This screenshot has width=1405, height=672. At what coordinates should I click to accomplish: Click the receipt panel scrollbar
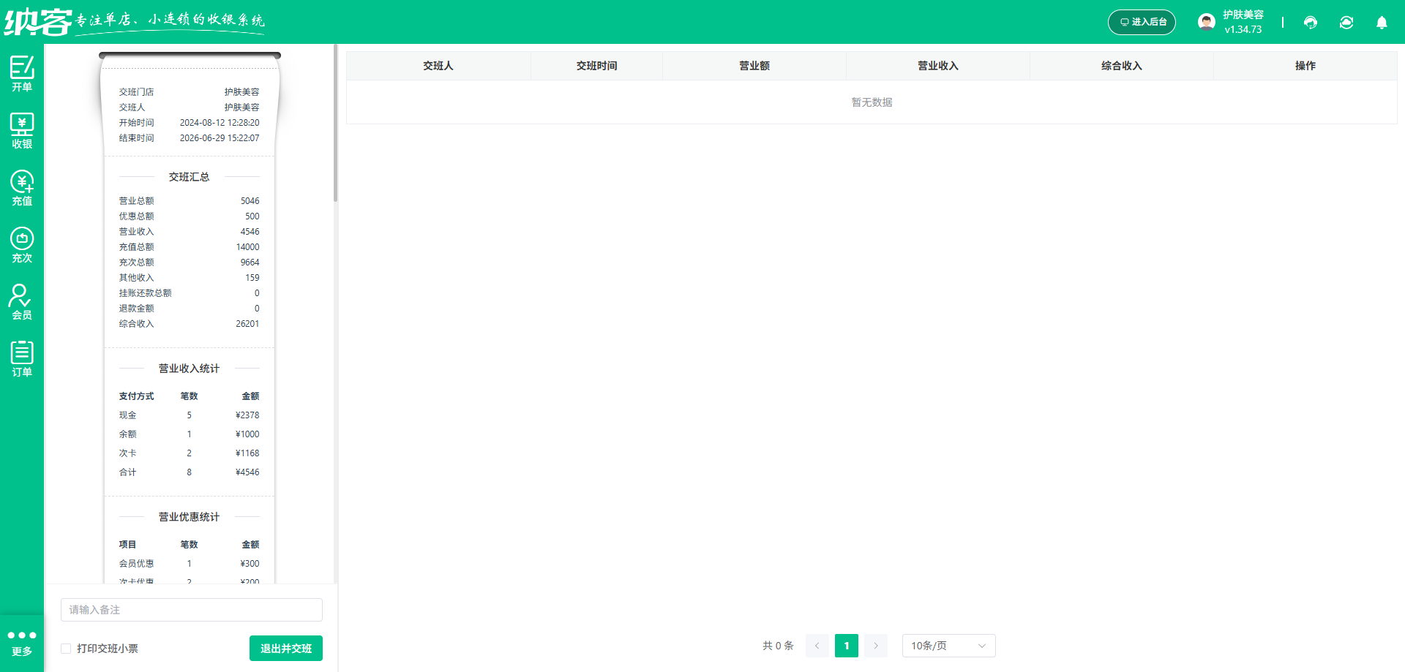pyautogui.click(x=335, y=123)
